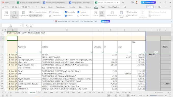Save the workbook with the save icon

coord(16,7)
